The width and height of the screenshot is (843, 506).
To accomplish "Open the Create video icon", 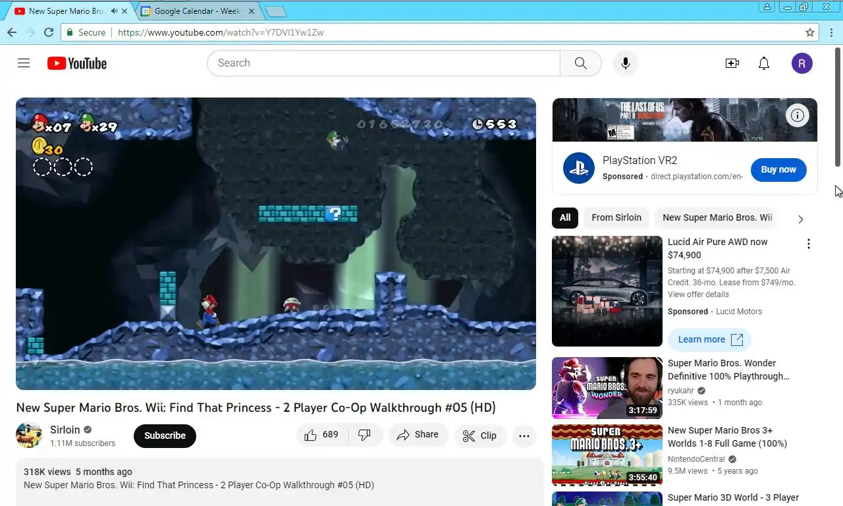I will pos(732,63).
